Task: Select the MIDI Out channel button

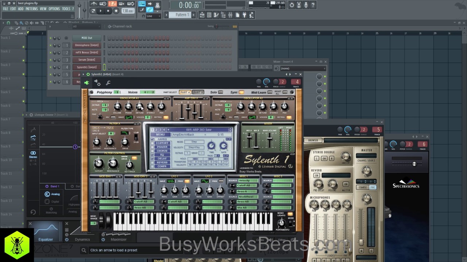Action: coord(87,38)
